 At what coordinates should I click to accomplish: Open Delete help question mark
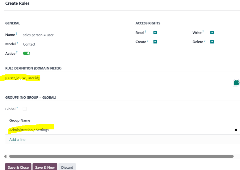pyautogui.click(x=204, y=41)
